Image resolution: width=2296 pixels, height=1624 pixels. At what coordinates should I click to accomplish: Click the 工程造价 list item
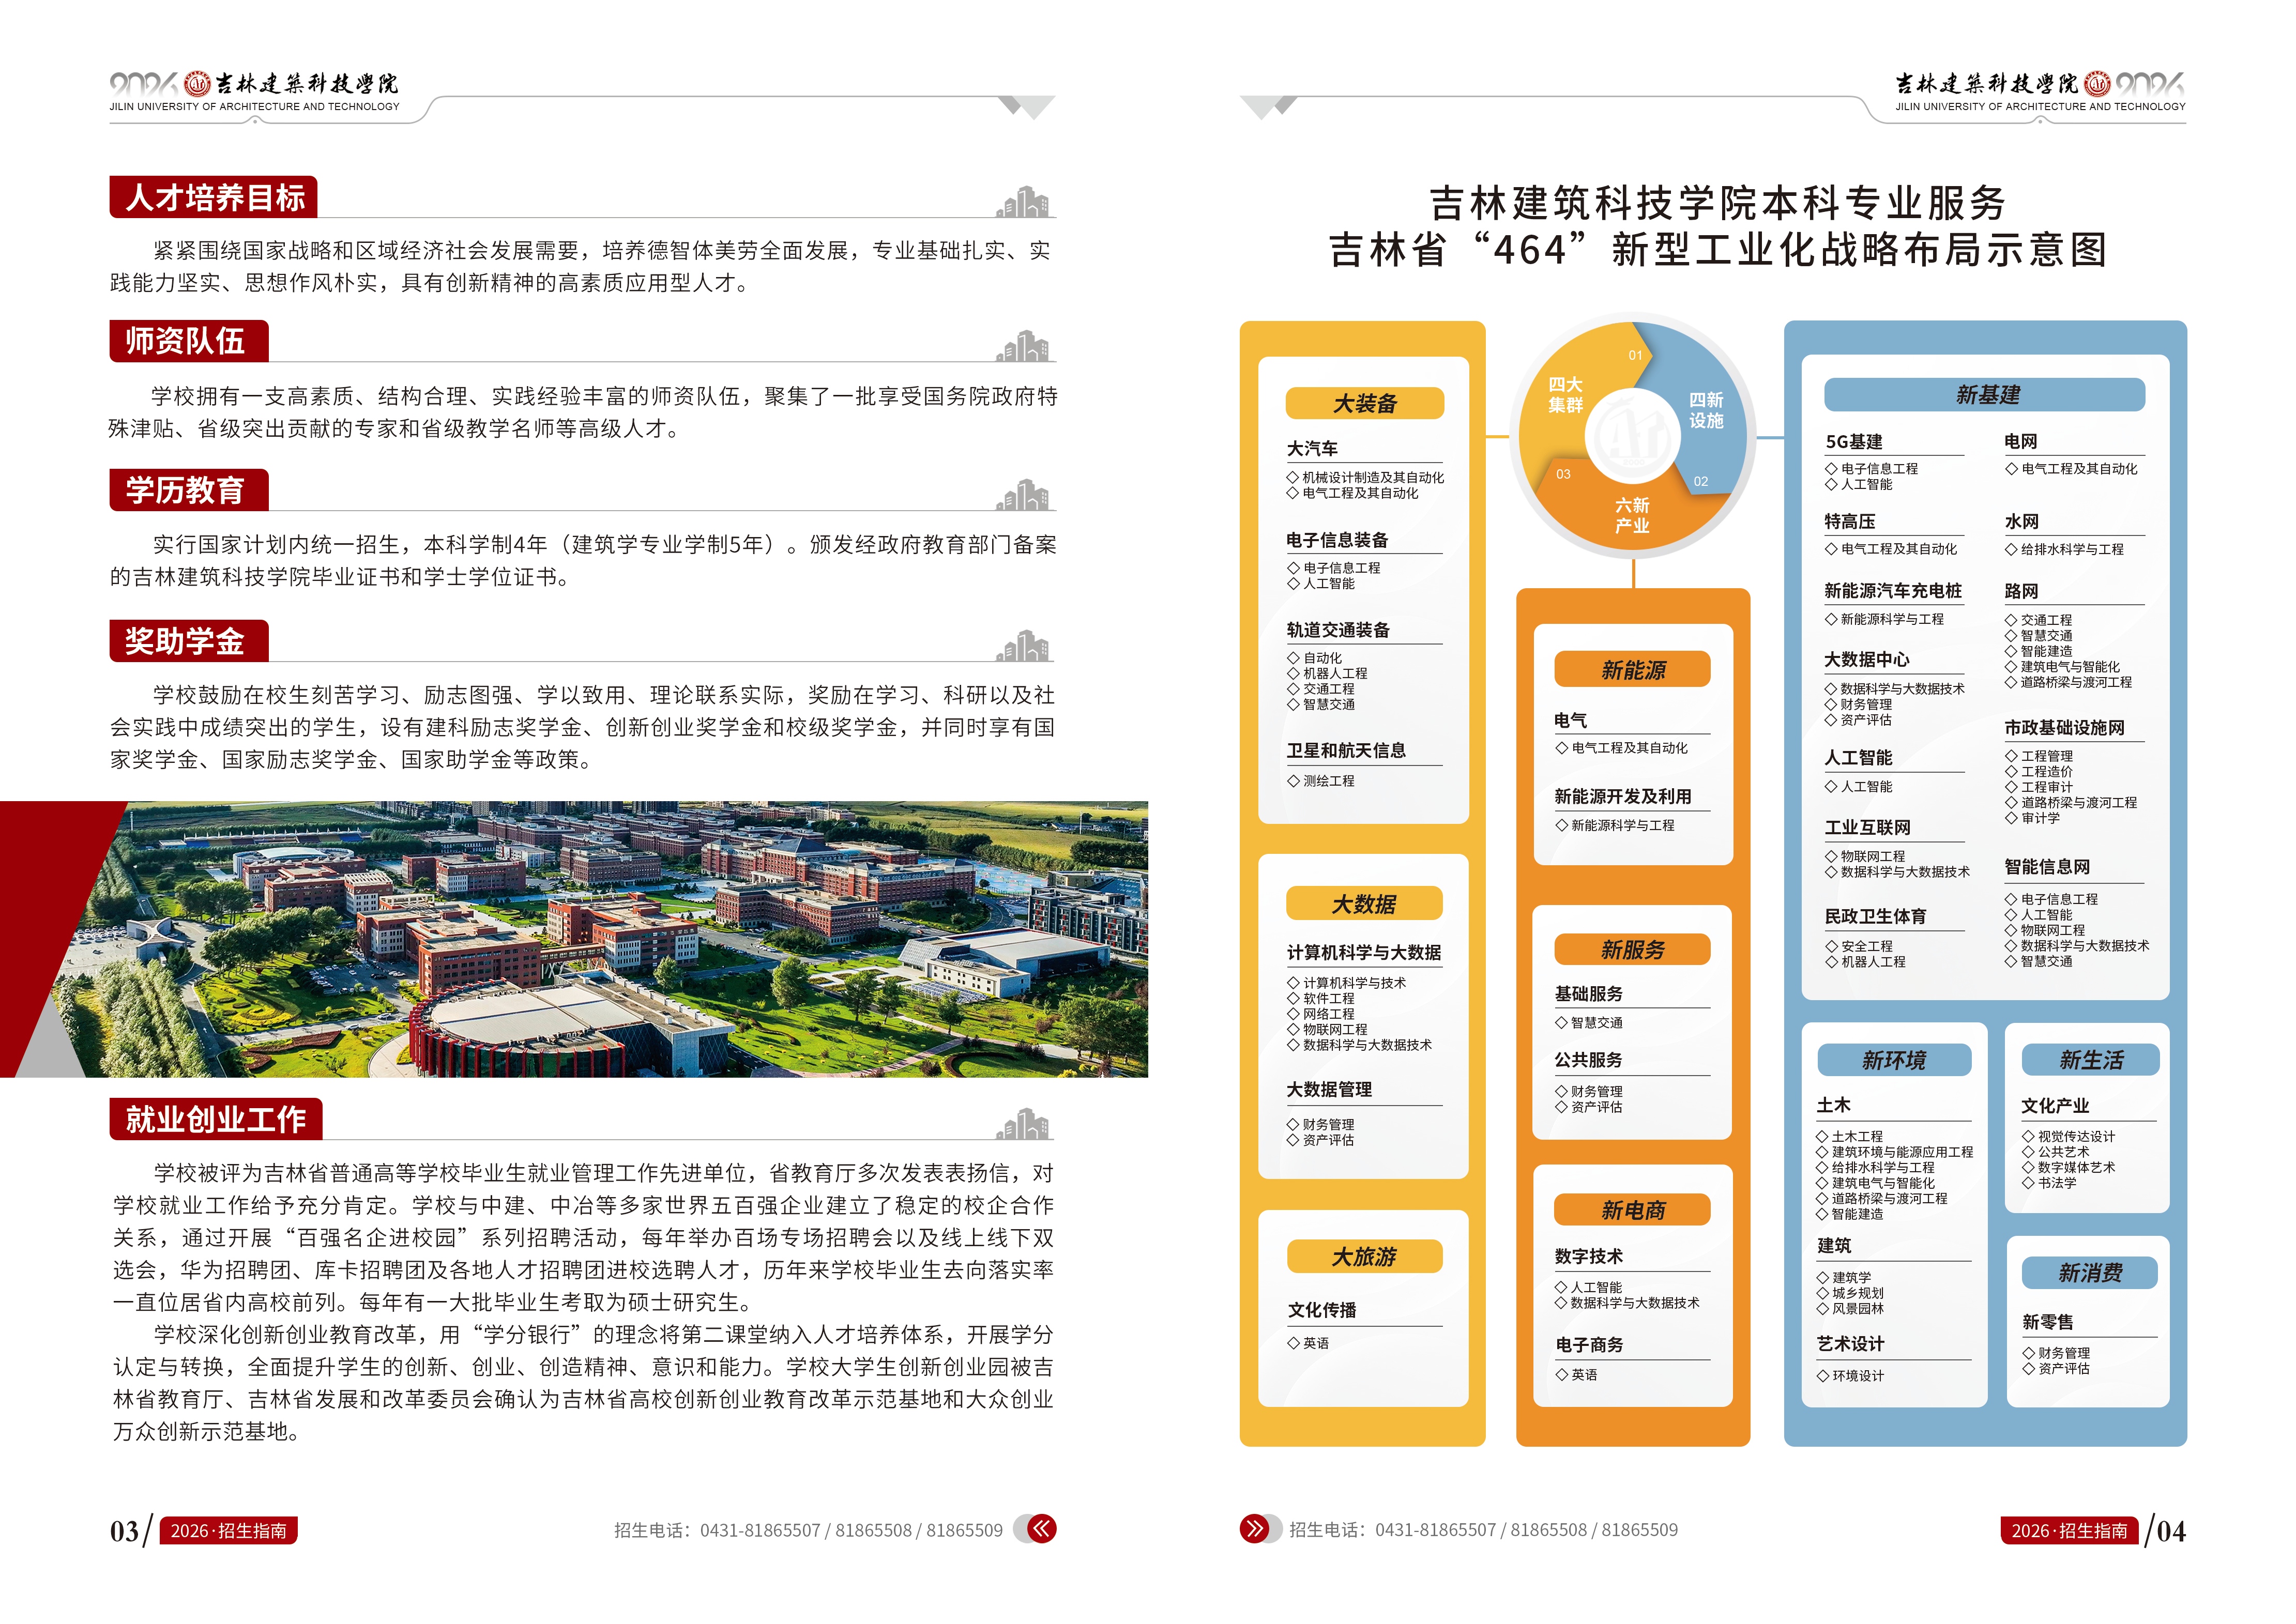[2038, 771]
